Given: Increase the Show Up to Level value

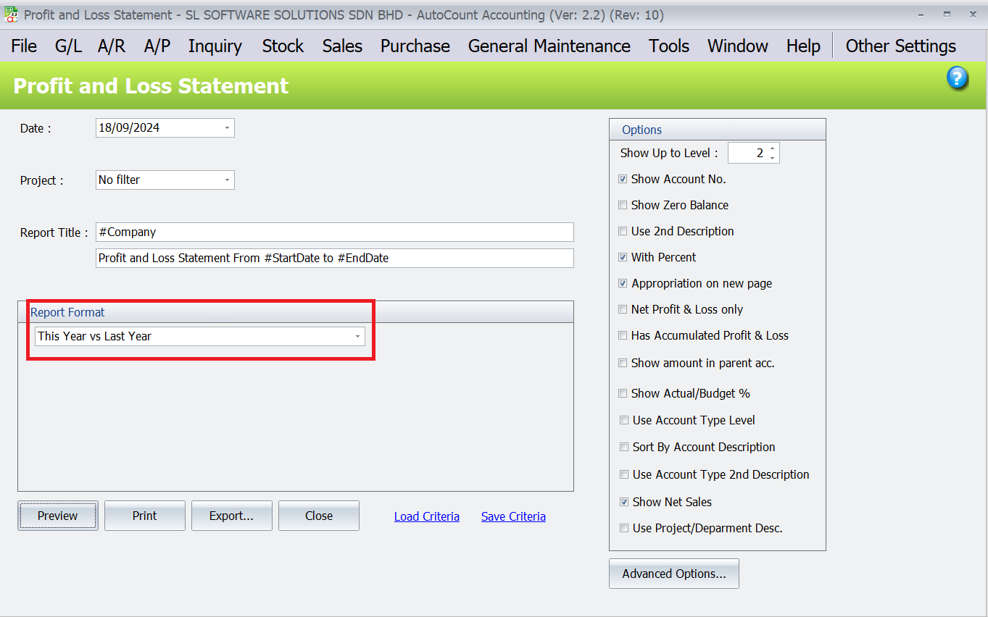Looking at the screenshot, I should click(x=773, y=148).
